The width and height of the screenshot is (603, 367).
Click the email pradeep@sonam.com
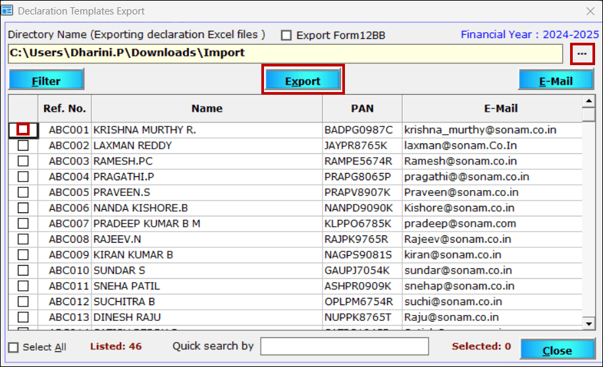click(460, 224)
